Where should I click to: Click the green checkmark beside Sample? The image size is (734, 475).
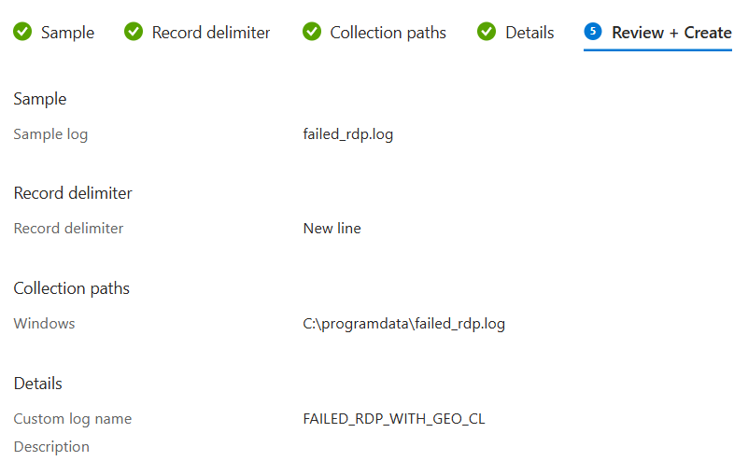(22, 32)
